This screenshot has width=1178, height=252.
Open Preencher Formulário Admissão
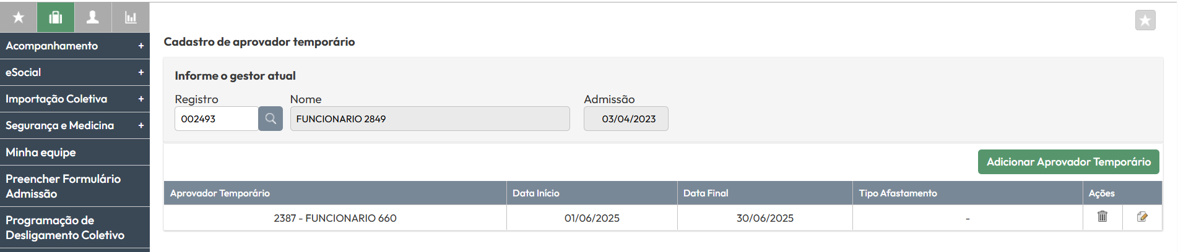tap(75, 186)
